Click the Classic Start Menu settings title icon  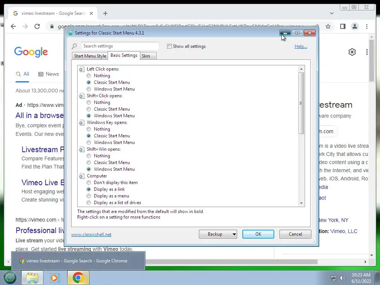(x=71, y=33)
